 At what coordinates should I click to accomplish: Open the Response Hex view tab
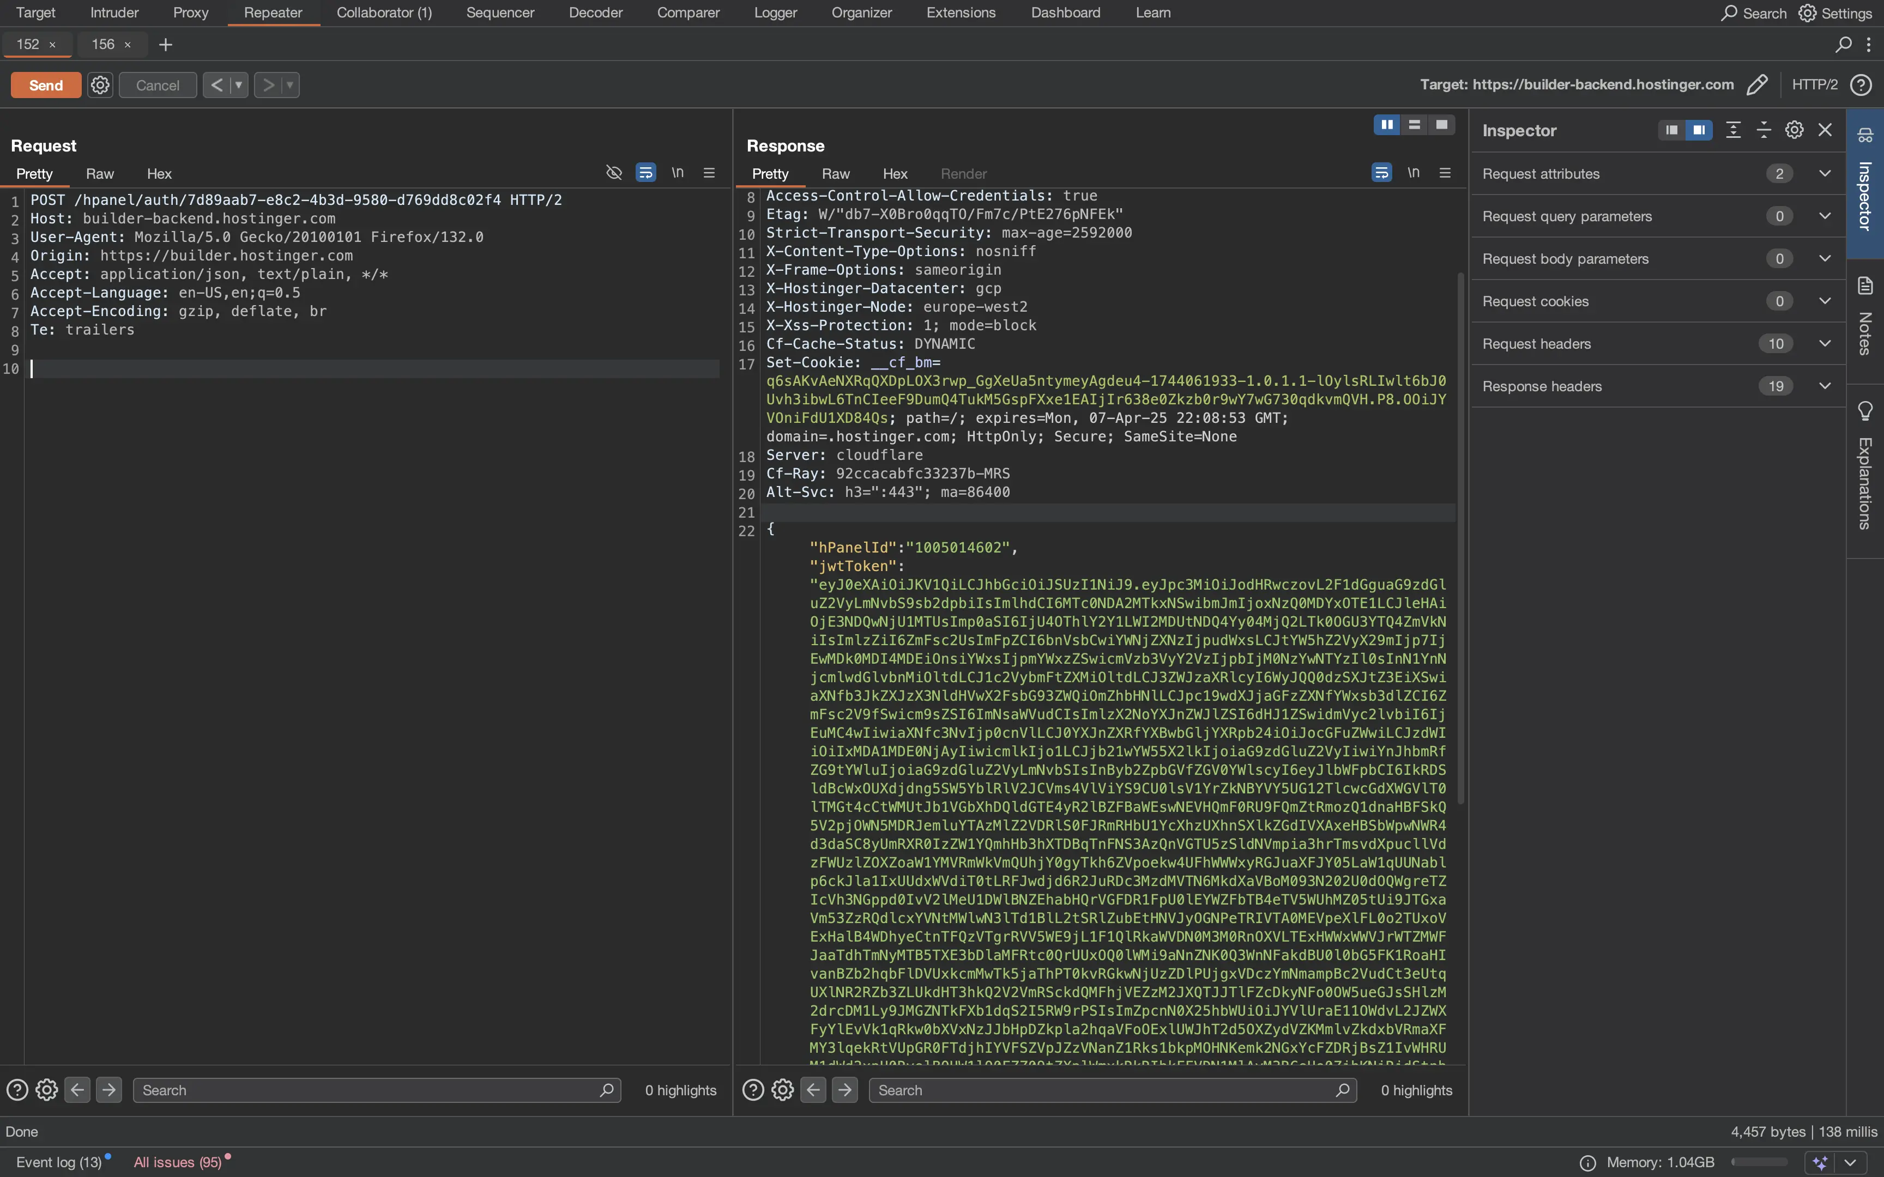click(895, 174)
